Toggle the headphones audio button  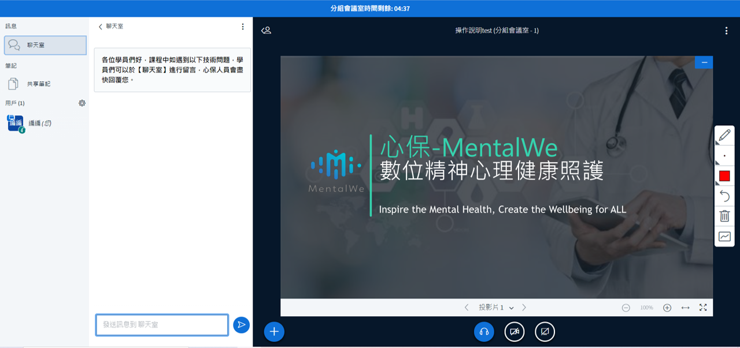point(484,331)
